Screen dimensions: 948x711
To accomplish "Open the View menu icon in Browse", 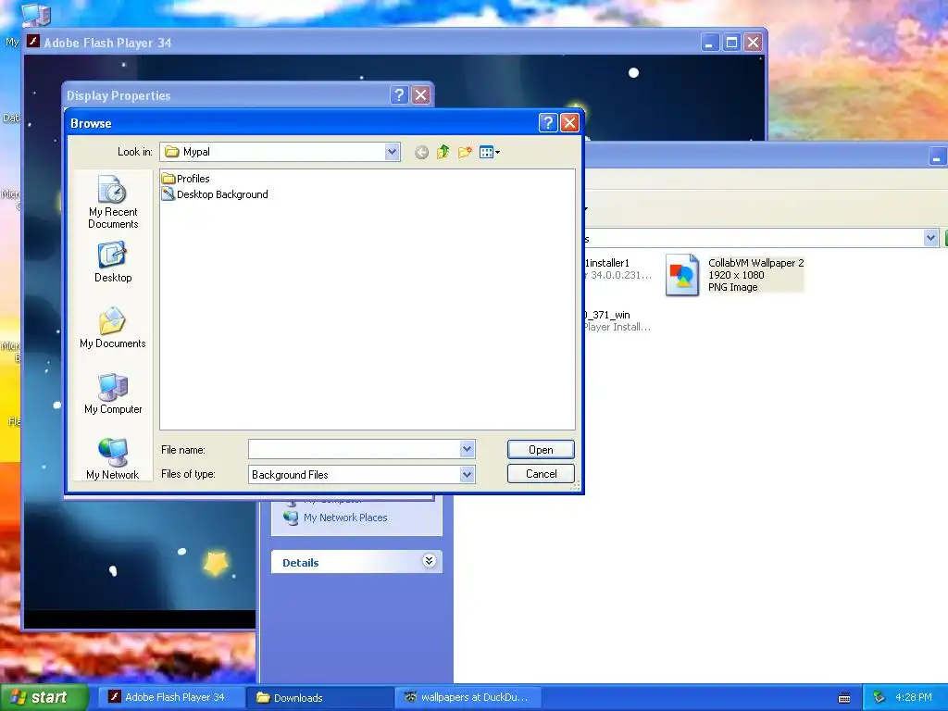I will coord(489,152).
